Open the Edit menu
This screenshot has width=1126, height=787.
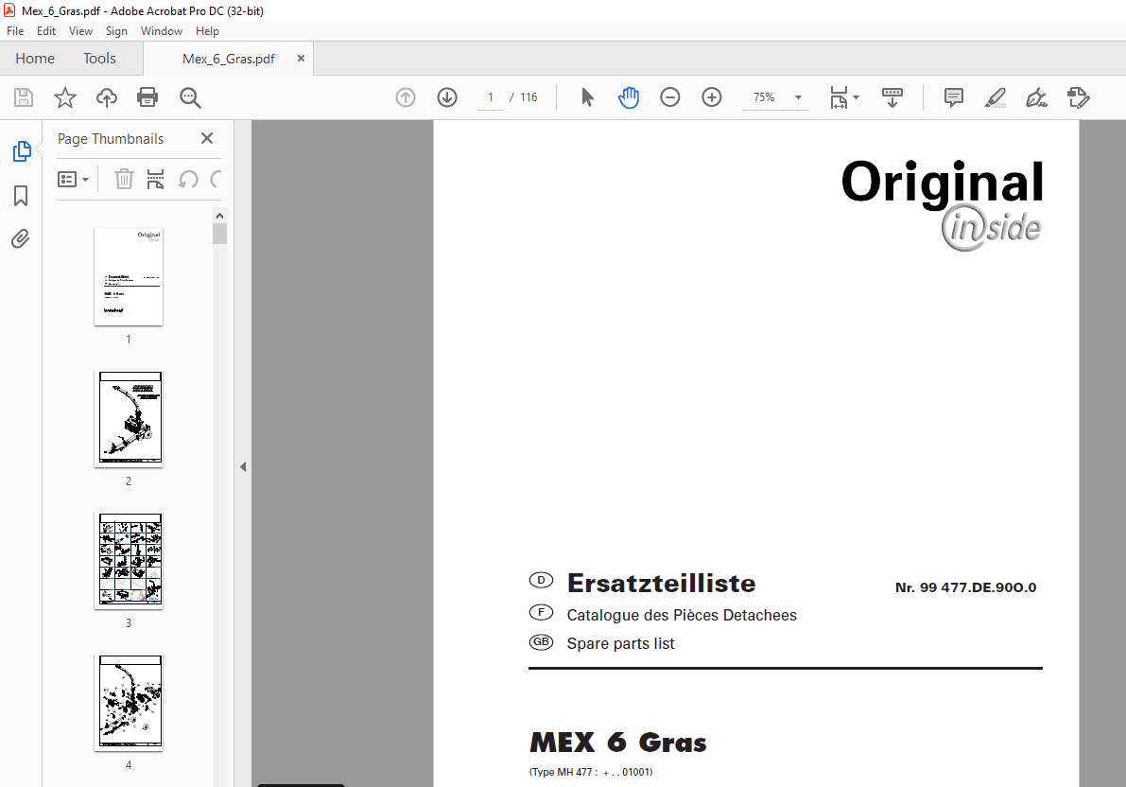coord(46,31)
